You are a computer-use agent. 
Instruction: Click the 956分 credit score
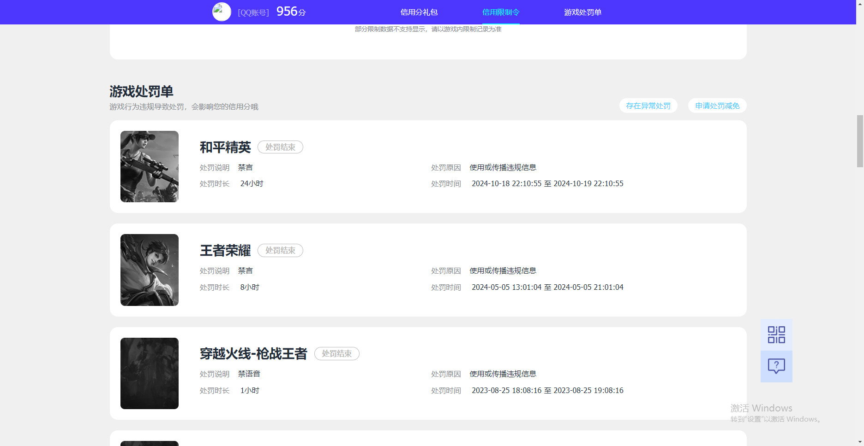(x=291, y=12)
